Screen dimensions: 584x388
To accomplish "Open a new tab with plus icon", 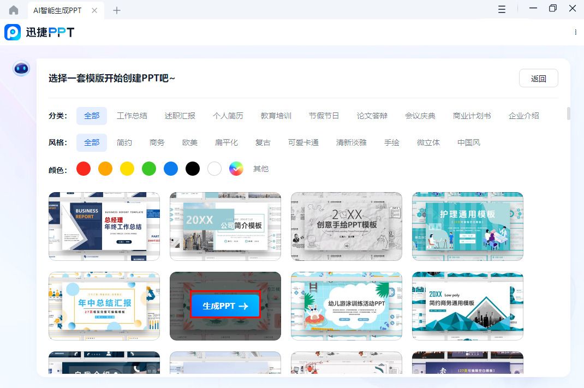I will click(117, 10).
